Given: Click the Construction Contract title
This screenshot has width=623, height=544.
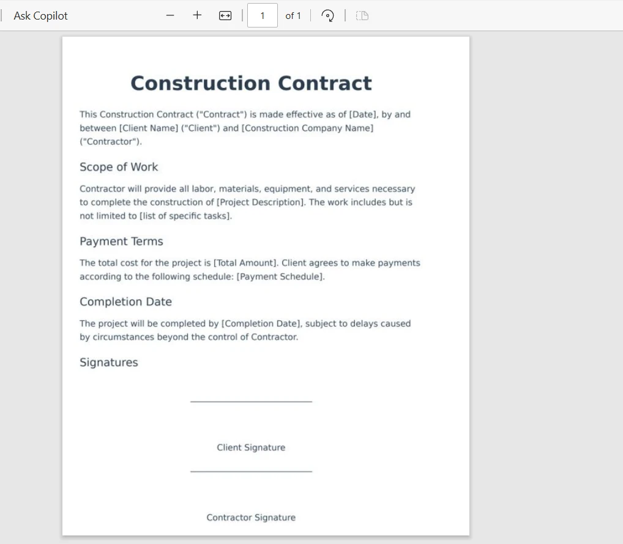Looking at the screenshot, I should (x=251, y=83).
